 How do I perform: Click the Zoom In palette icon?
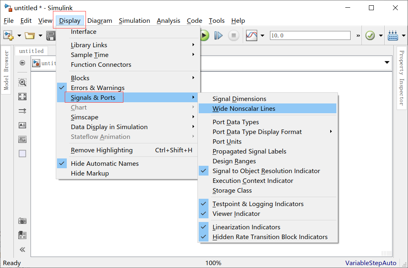point(22,83)
